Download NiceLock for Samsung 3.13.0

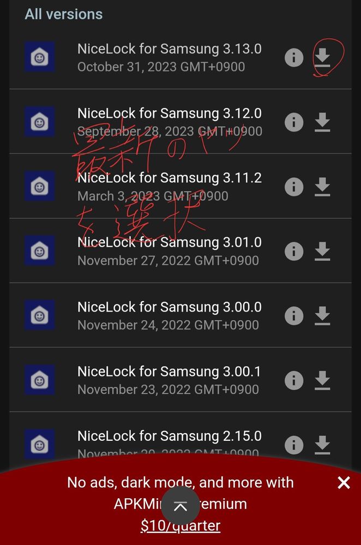coord(322,57)
